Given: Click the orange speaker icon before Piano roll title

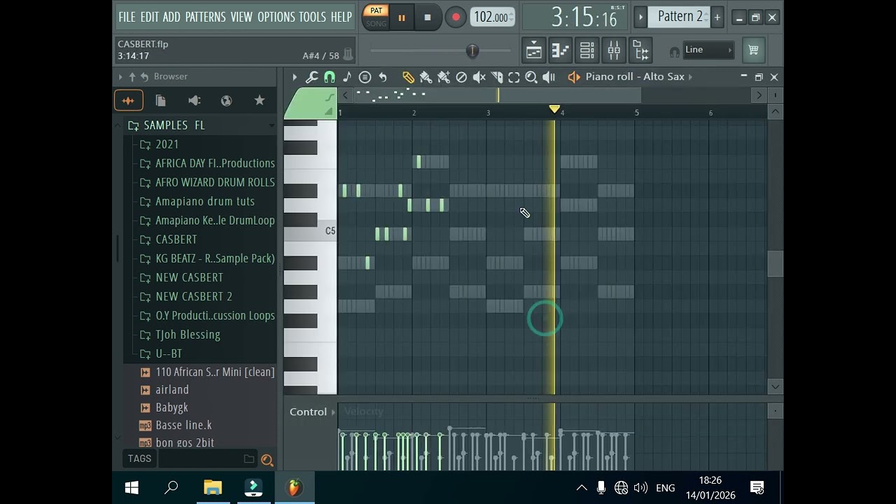Looking at the screenshot, I should tap(574, 77).
